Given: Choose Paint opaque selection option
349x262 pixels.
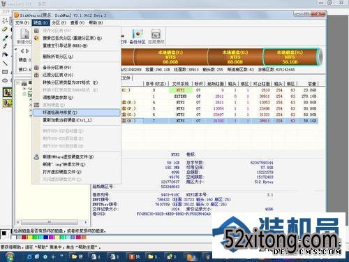Looking at the screenshot, I should tap(8, 92).
